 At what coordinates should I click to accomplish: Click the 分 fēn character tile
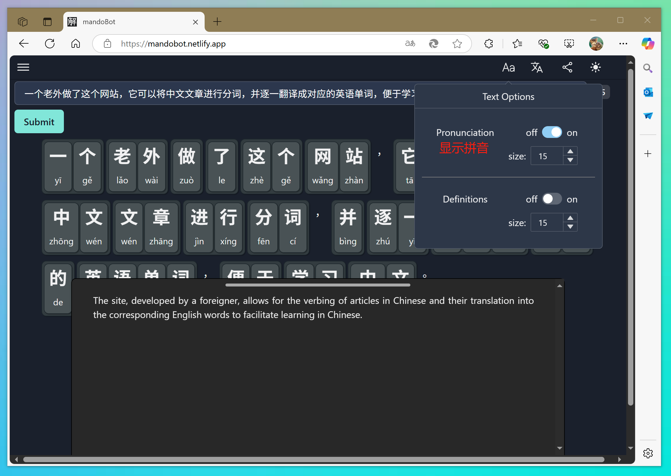click(x=264, y=228)
